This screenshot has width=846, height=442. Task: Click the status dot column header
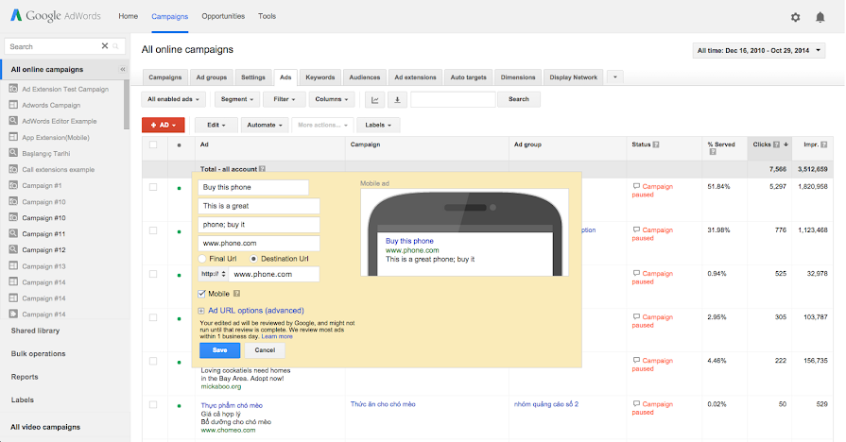pyautogui.click(x=180, y=145)
